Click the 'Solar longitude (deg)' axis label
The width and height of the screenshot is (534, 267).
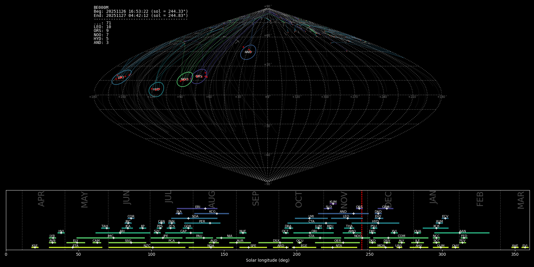(x=268, y=260)
